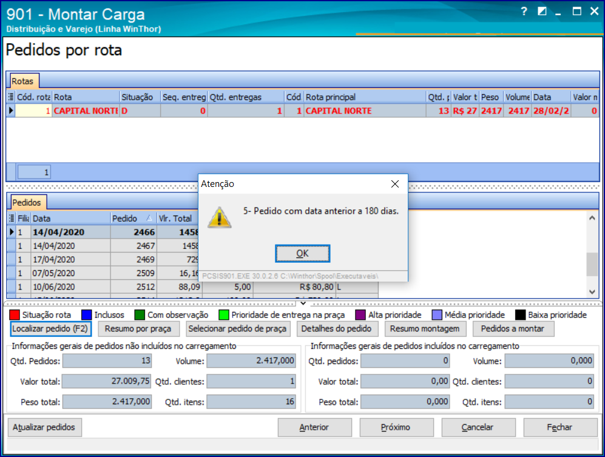Click Valor total field showing 27.009,75
This screenshot has width=605, height=457.
coord(106,381)
